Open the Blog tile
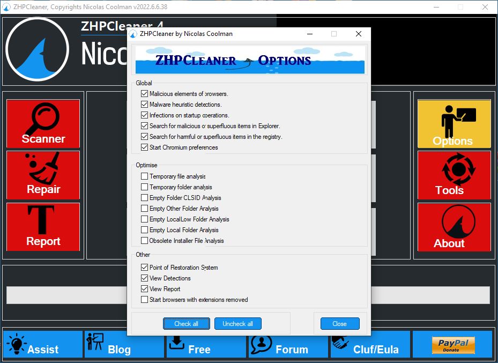 pos(124,344)
